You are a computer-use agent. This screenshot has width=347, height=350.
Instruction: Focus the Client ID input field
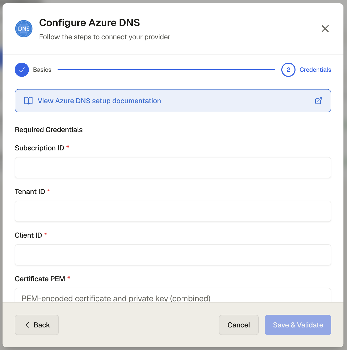(173, 255)
